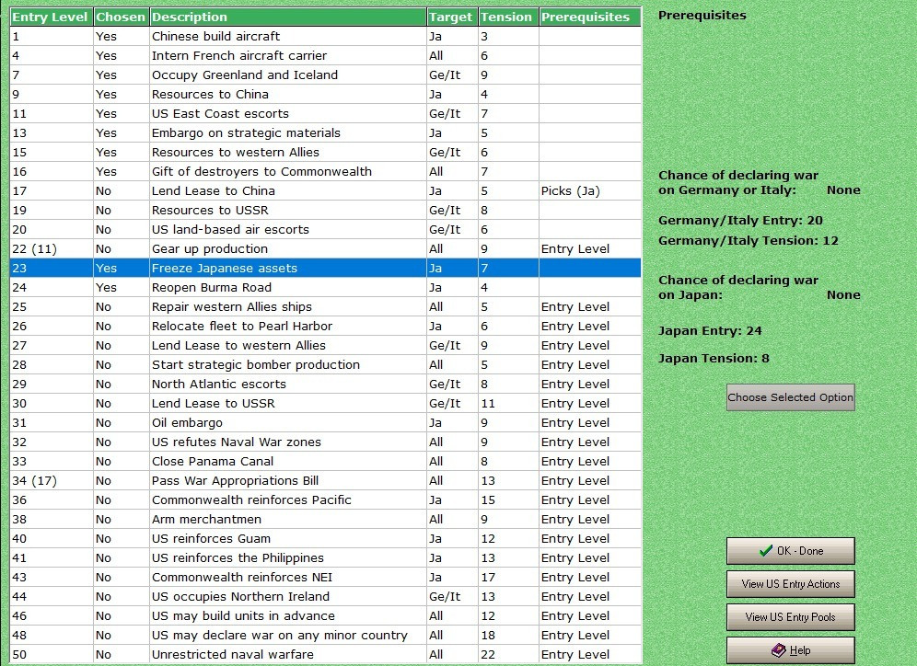Viewport: 917px width, 666px height.
Task: Select US East Coast escorts option
Action: [325, 113]
